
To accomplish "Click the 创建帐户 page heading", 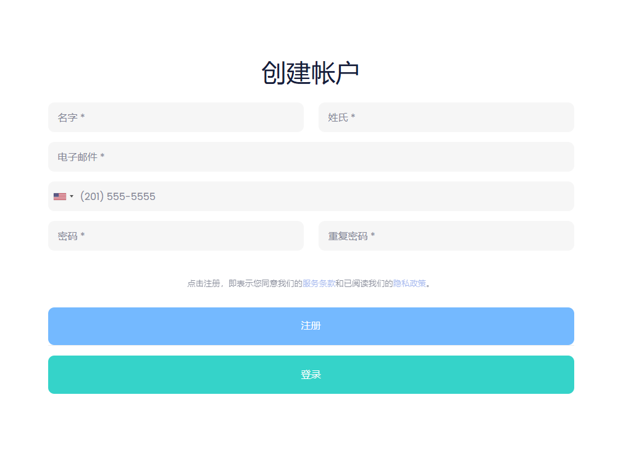I will click(x=310, y=73).
